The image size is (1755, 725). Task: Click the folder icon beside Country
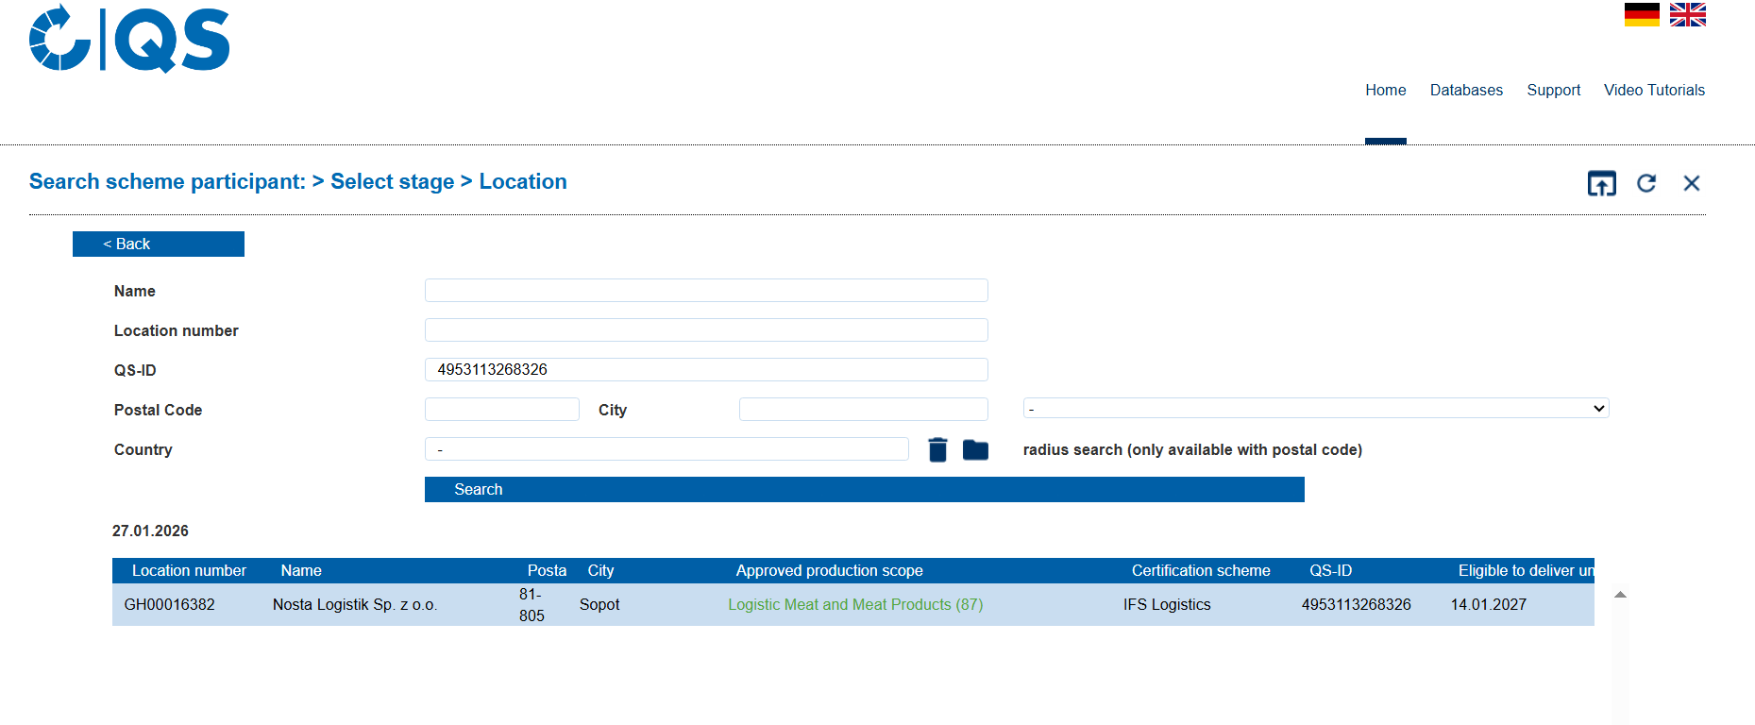975,450
